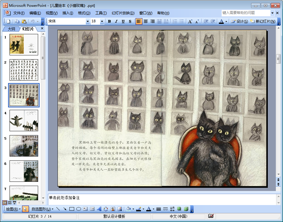Click the line color brush
This screenshot has height=222, width=283.
click(x=139, y=209)
